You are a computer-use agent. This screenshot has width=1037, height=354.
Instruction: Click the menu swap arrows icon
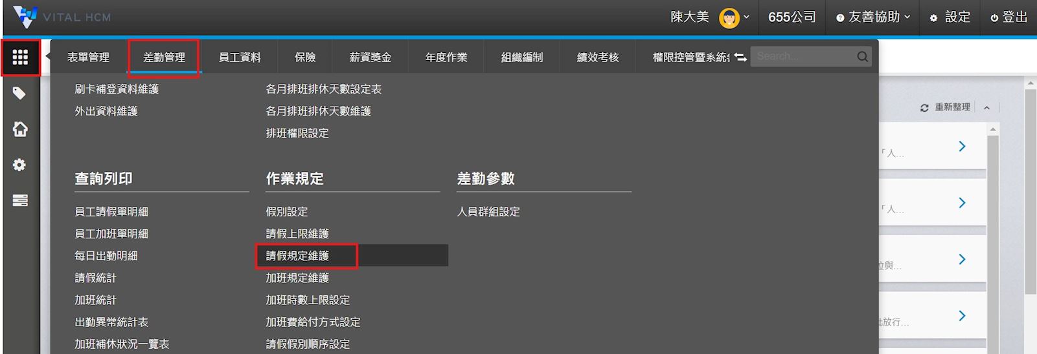(x=740, y=57)
